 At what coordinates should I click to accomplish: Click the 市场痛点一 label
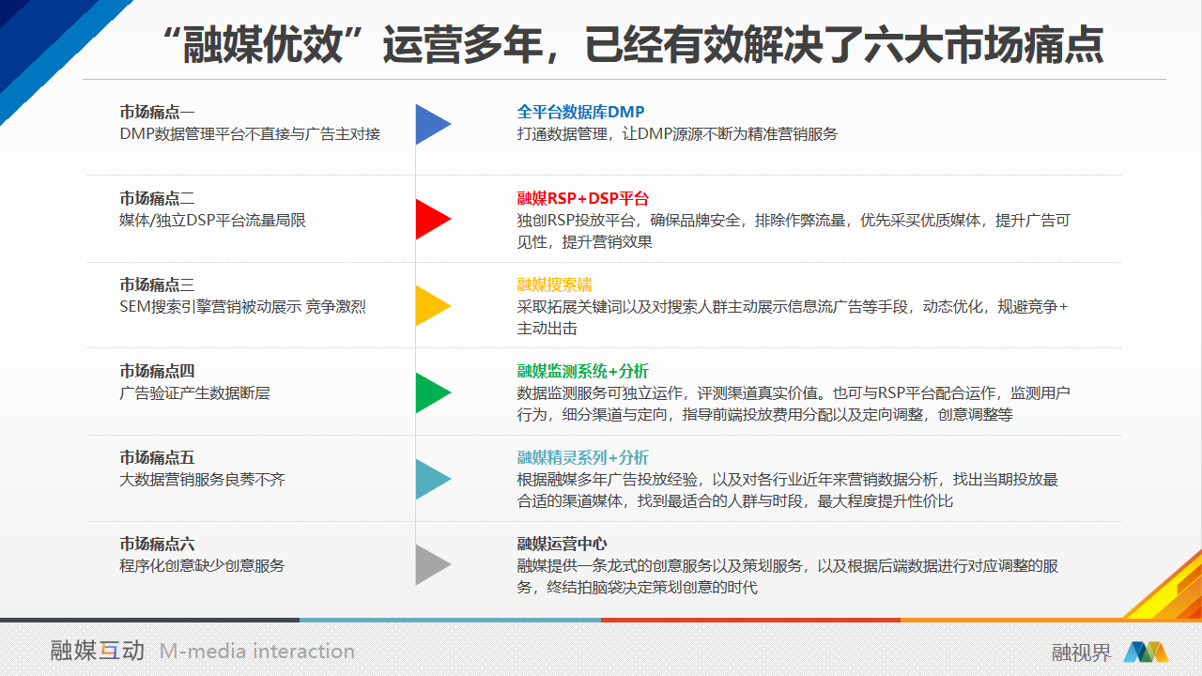(157, 112)
